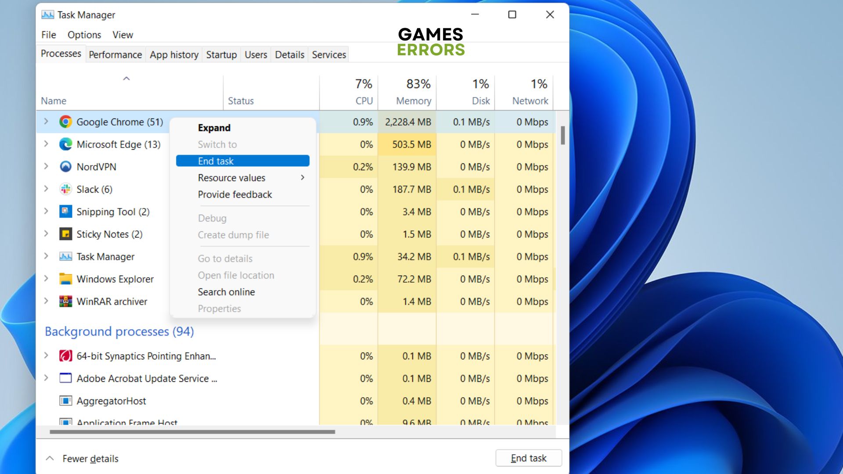This screenshot has height=474, width=843.
Task: Choose End task in context menu
Action: pyautogui.click(x=242, y=161)
